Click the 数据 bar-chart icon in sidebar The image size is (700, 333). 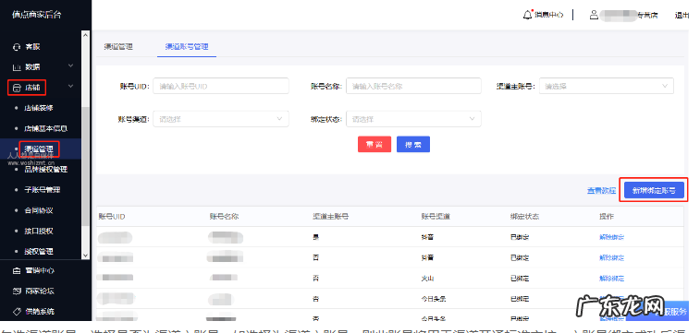tap(17, 67)
